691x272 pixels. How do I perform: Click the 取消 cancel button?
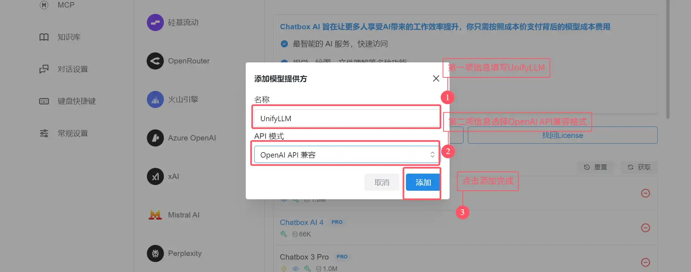click(382, 182)
